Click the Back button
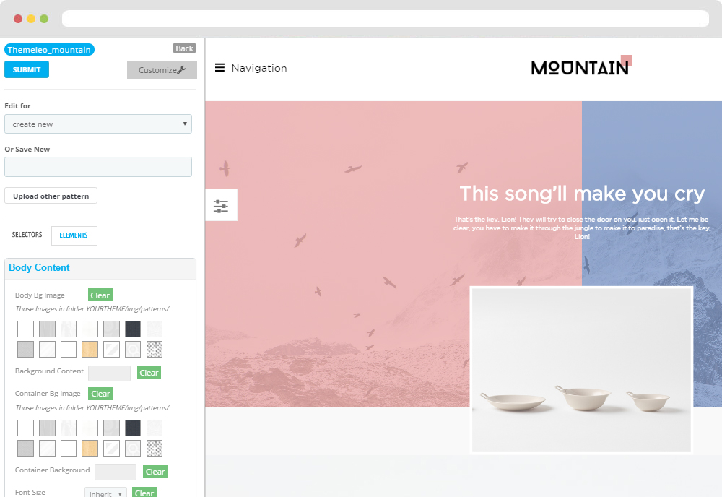Viewport: 722px width, 497px height. (185, 48)
